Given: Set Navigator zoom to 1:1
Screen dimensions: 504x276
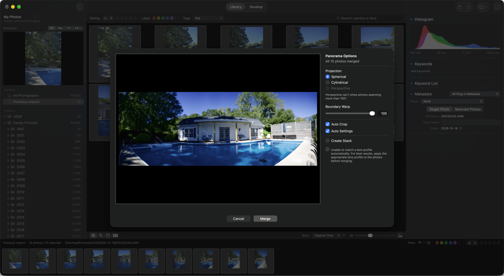Looking at the screenshot, I should pyautogui.click(x=69, y=28).
